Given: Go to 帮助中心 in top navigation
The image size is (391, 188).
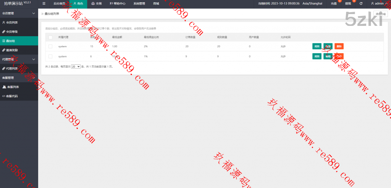Looking at the screenshot, I should pyautogui.click(x=118, y=4).
